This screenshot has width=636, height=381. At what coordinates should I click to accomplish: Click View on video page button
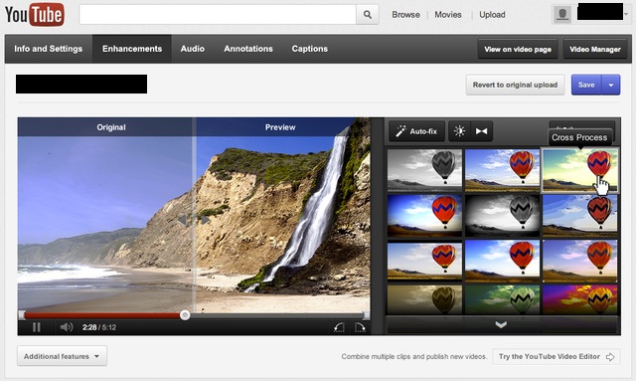click(x=518, y=49)
